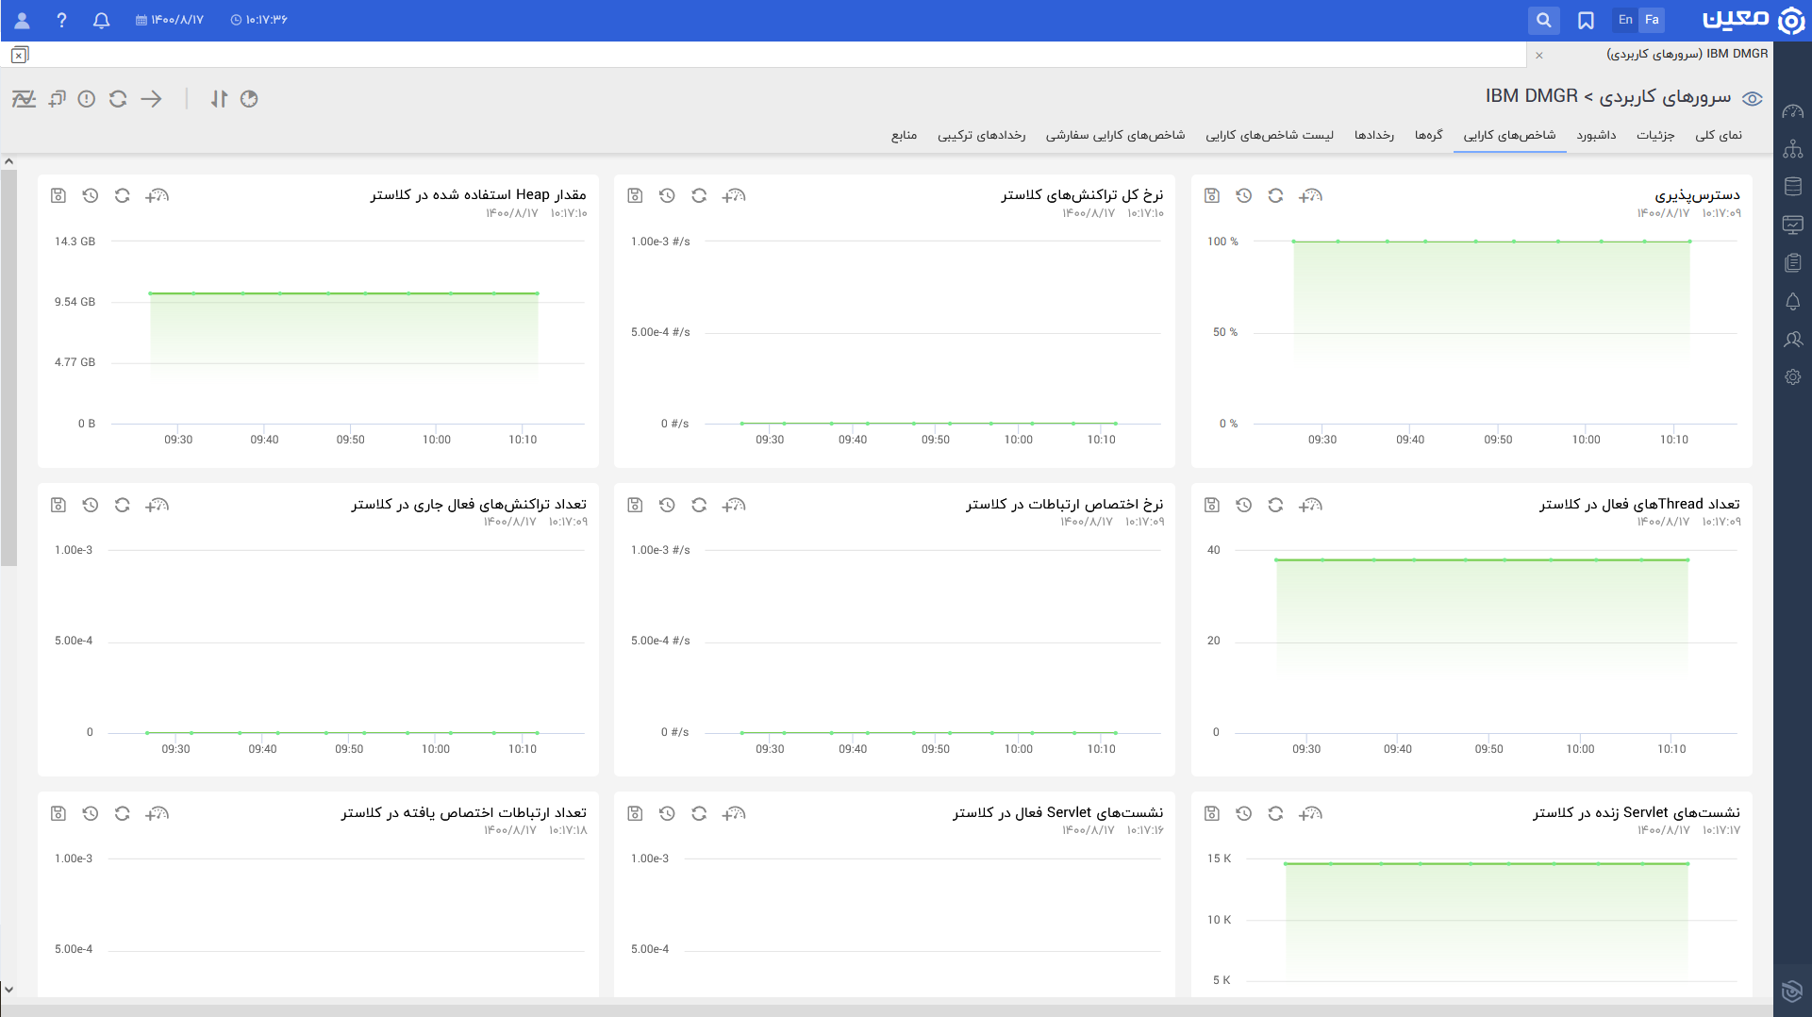Open history for دسترس‌پذیری chart
The image size is (1812, 1017).
(1244, 195)
